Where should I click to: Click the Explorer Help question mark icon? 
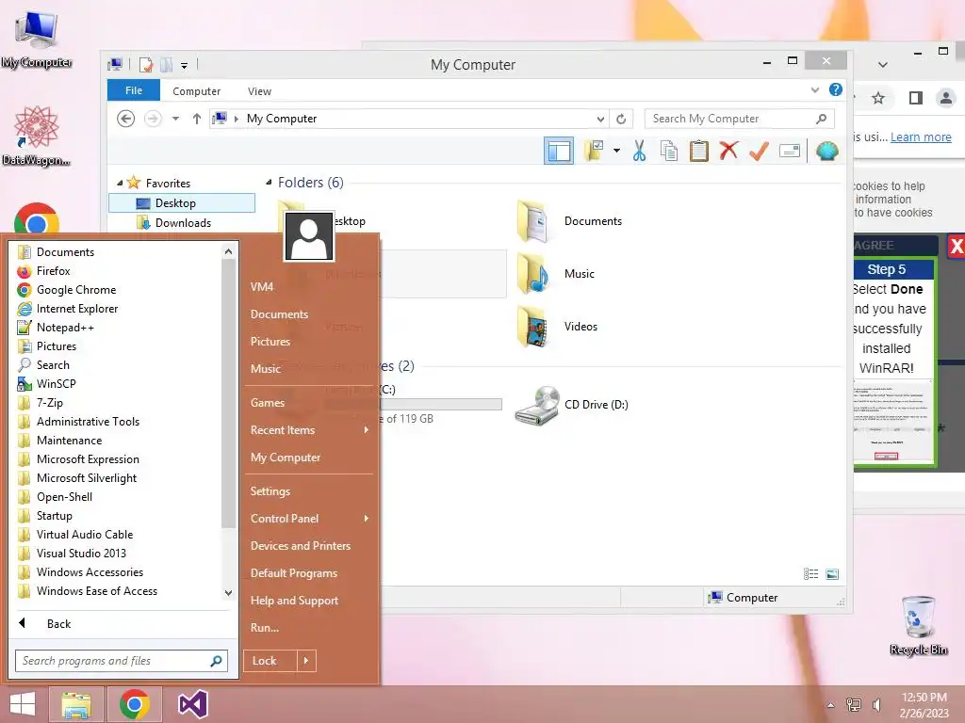[x=835, y=89]
